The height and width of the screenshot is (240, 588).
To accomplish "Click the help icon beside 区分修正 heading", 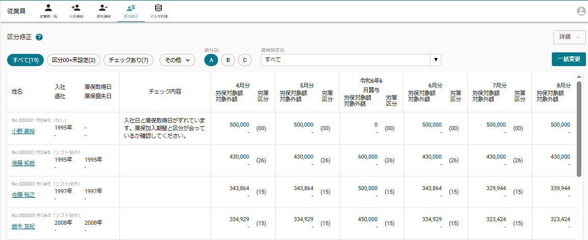I will click(x=39, y=37).
